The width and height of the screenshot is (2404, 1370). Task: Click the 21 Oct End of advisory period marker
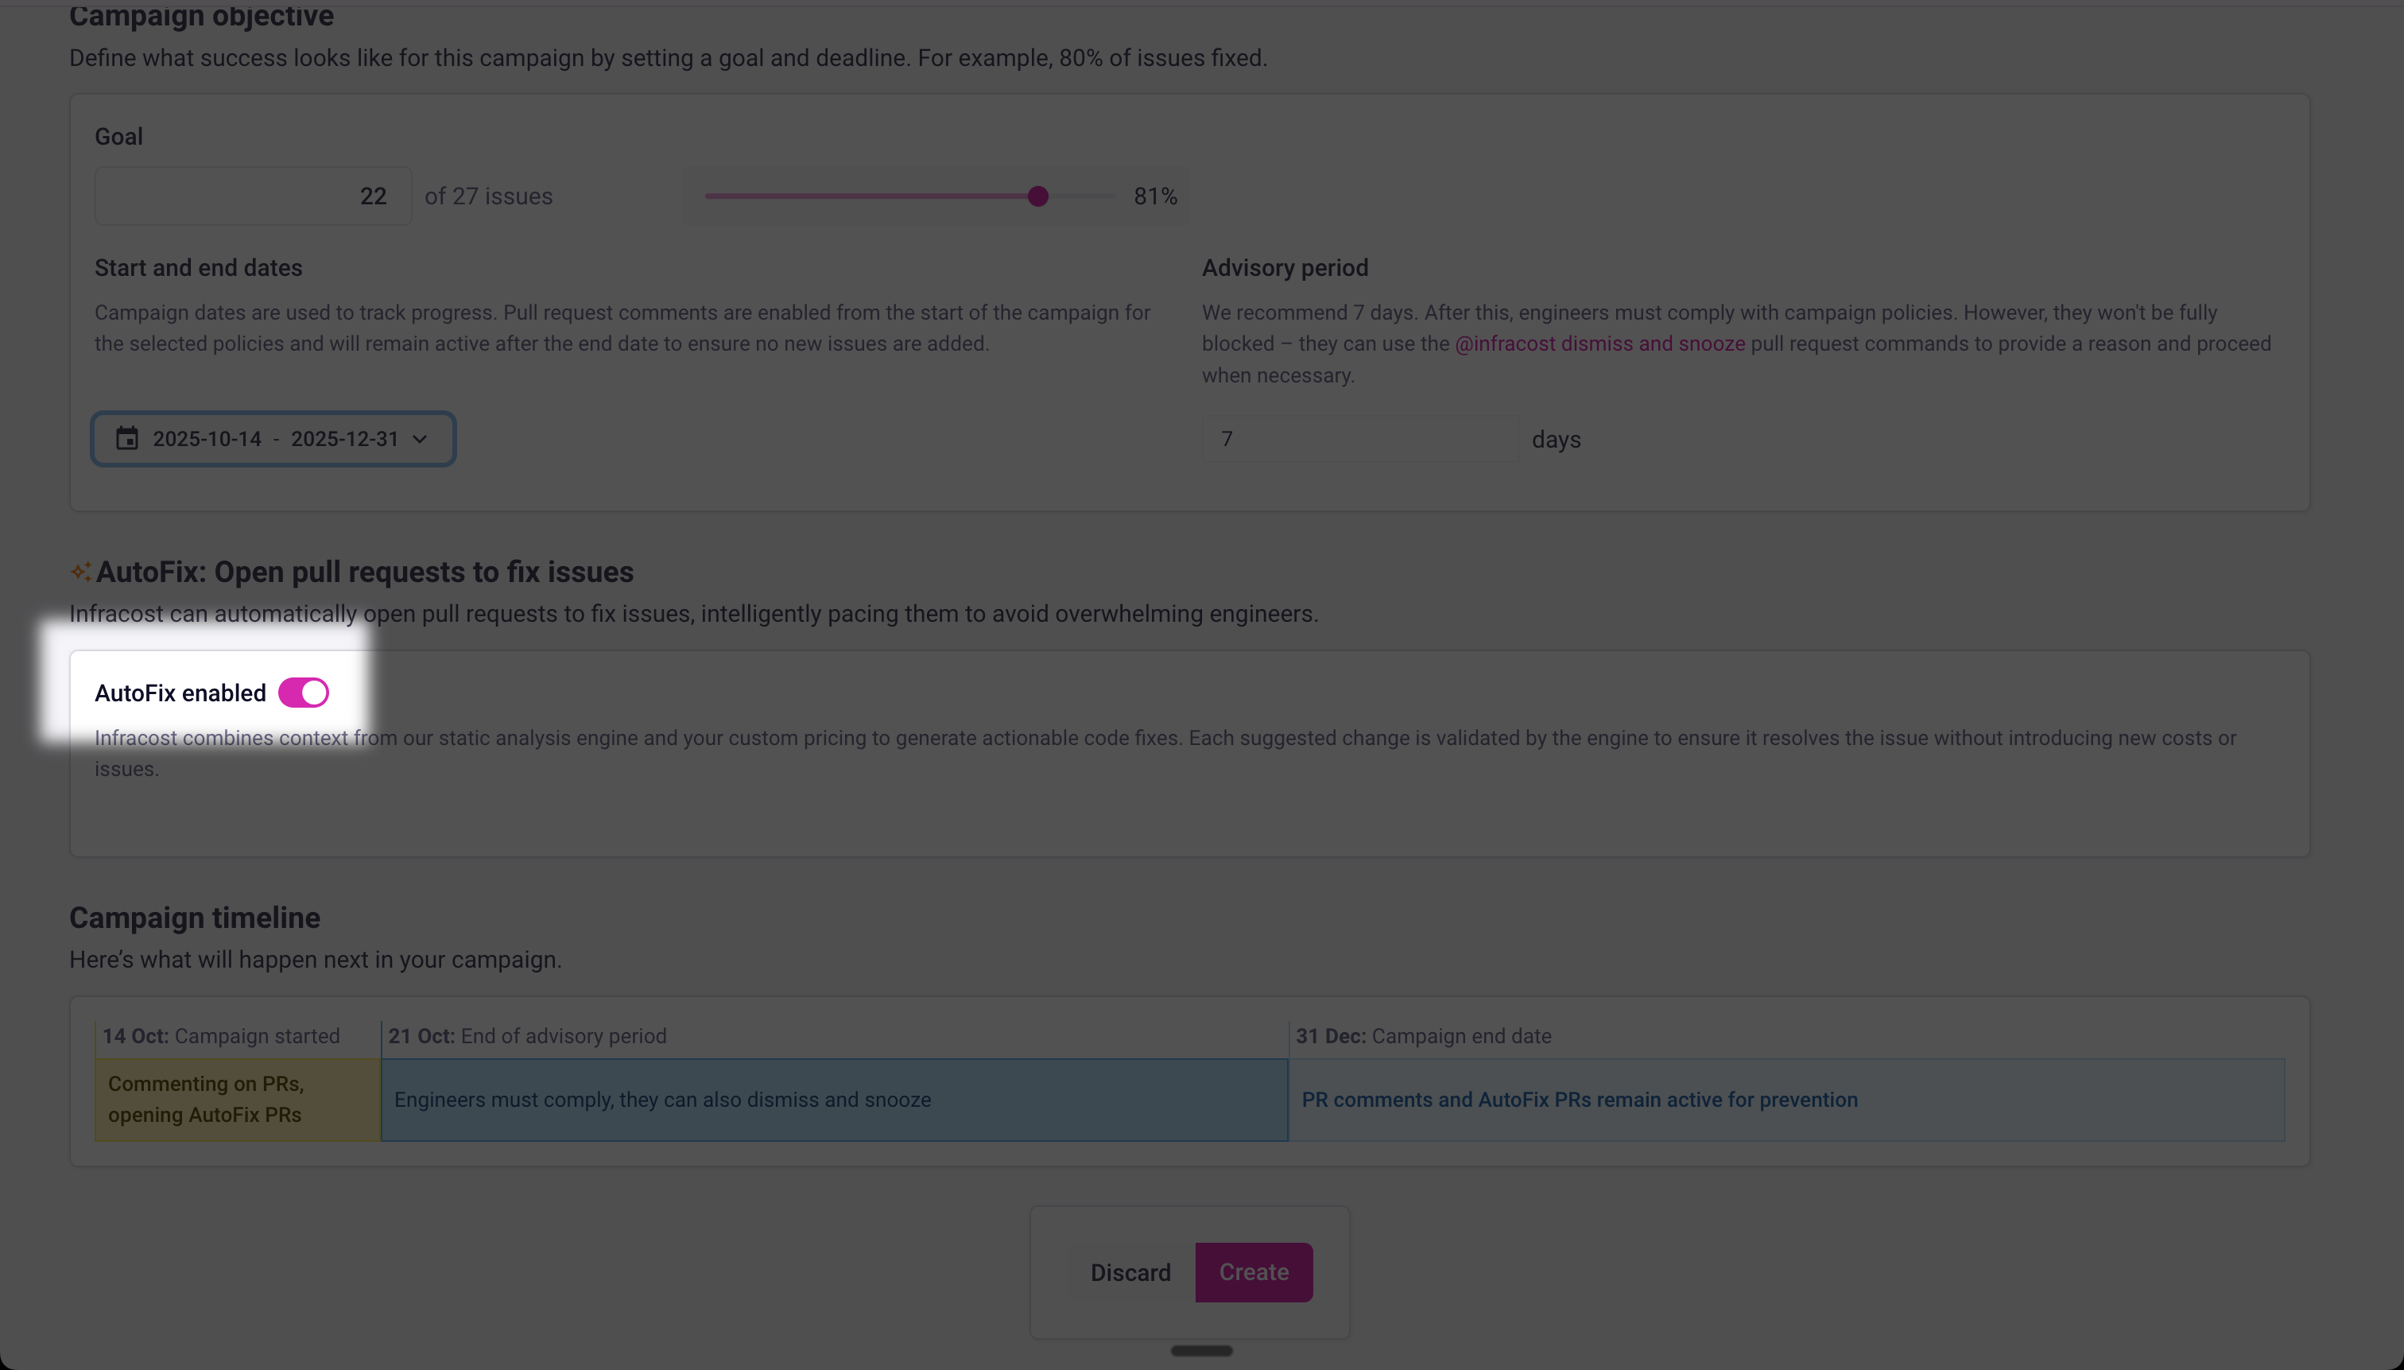[527, 1036]
